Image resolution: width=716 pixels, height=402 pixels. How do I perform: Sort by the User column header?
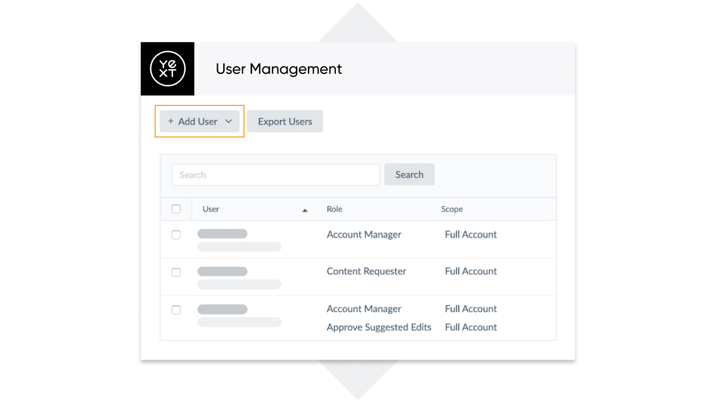click(211, 209)
